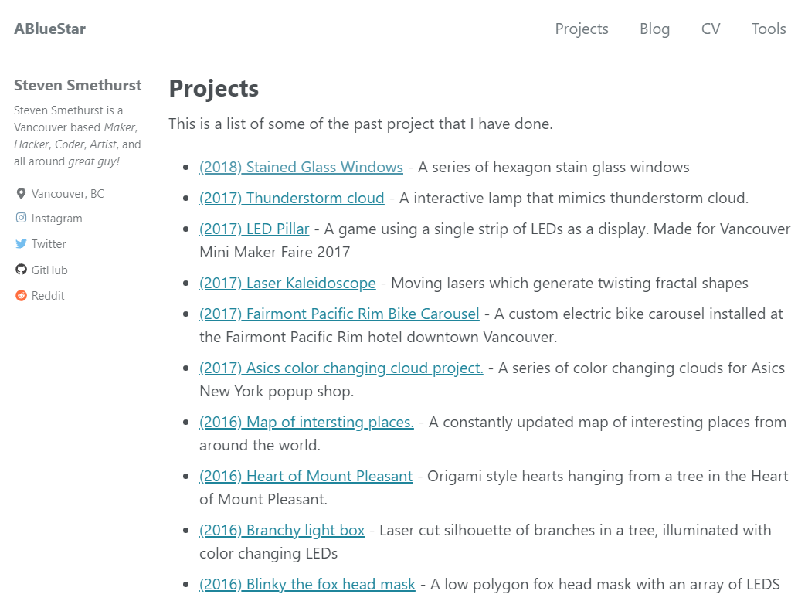The image size is (798, 601).
Task: Open Fairmont Pacific Rim Bike Carousel link
Action: [339, 314]
